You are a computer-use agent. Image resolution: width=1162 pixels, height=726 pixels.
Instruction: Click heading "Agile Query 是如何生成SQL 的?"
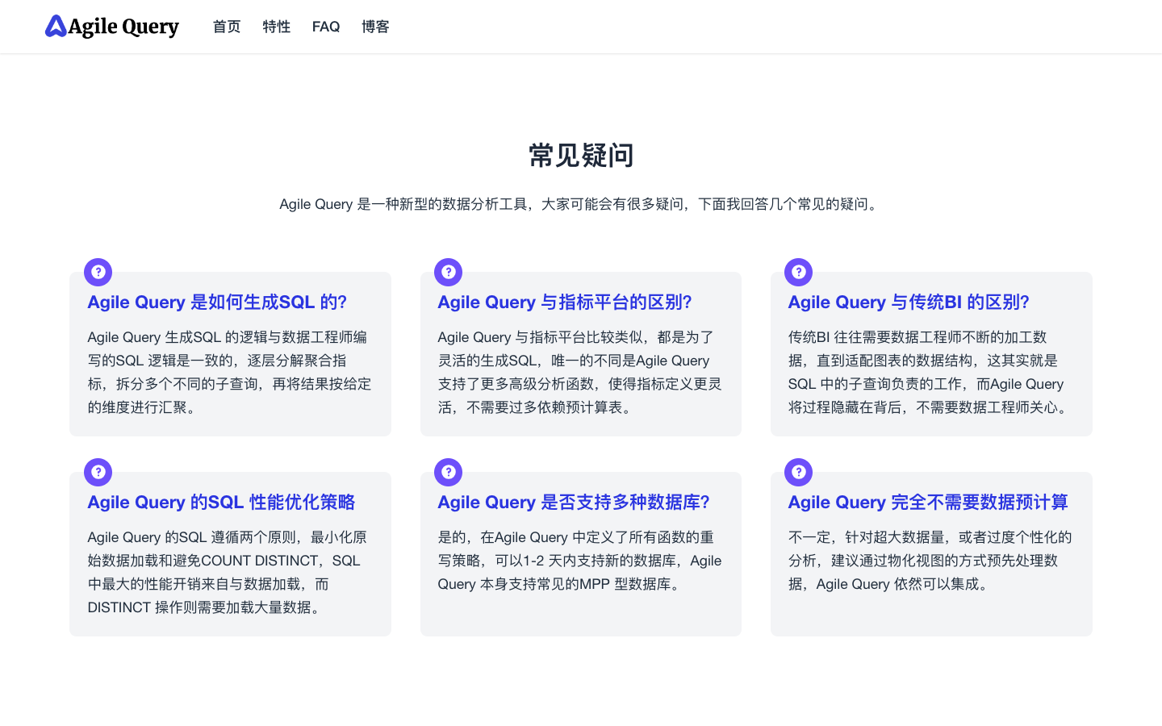pyautogui.click(x=217, y=302)
